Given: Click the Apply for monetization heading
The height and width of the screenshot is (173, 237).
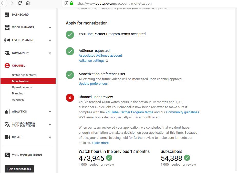Looking at the screenshot, I should (87, 23).
